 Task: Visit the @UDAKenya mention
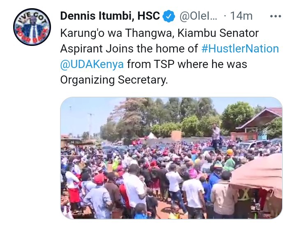(x=92, y=64)
